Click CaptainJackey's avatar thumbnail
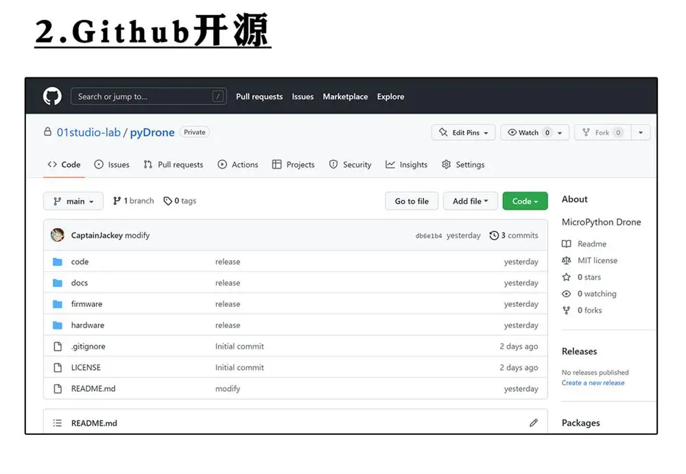The image size is (686, 474). (x=58, y=235)
